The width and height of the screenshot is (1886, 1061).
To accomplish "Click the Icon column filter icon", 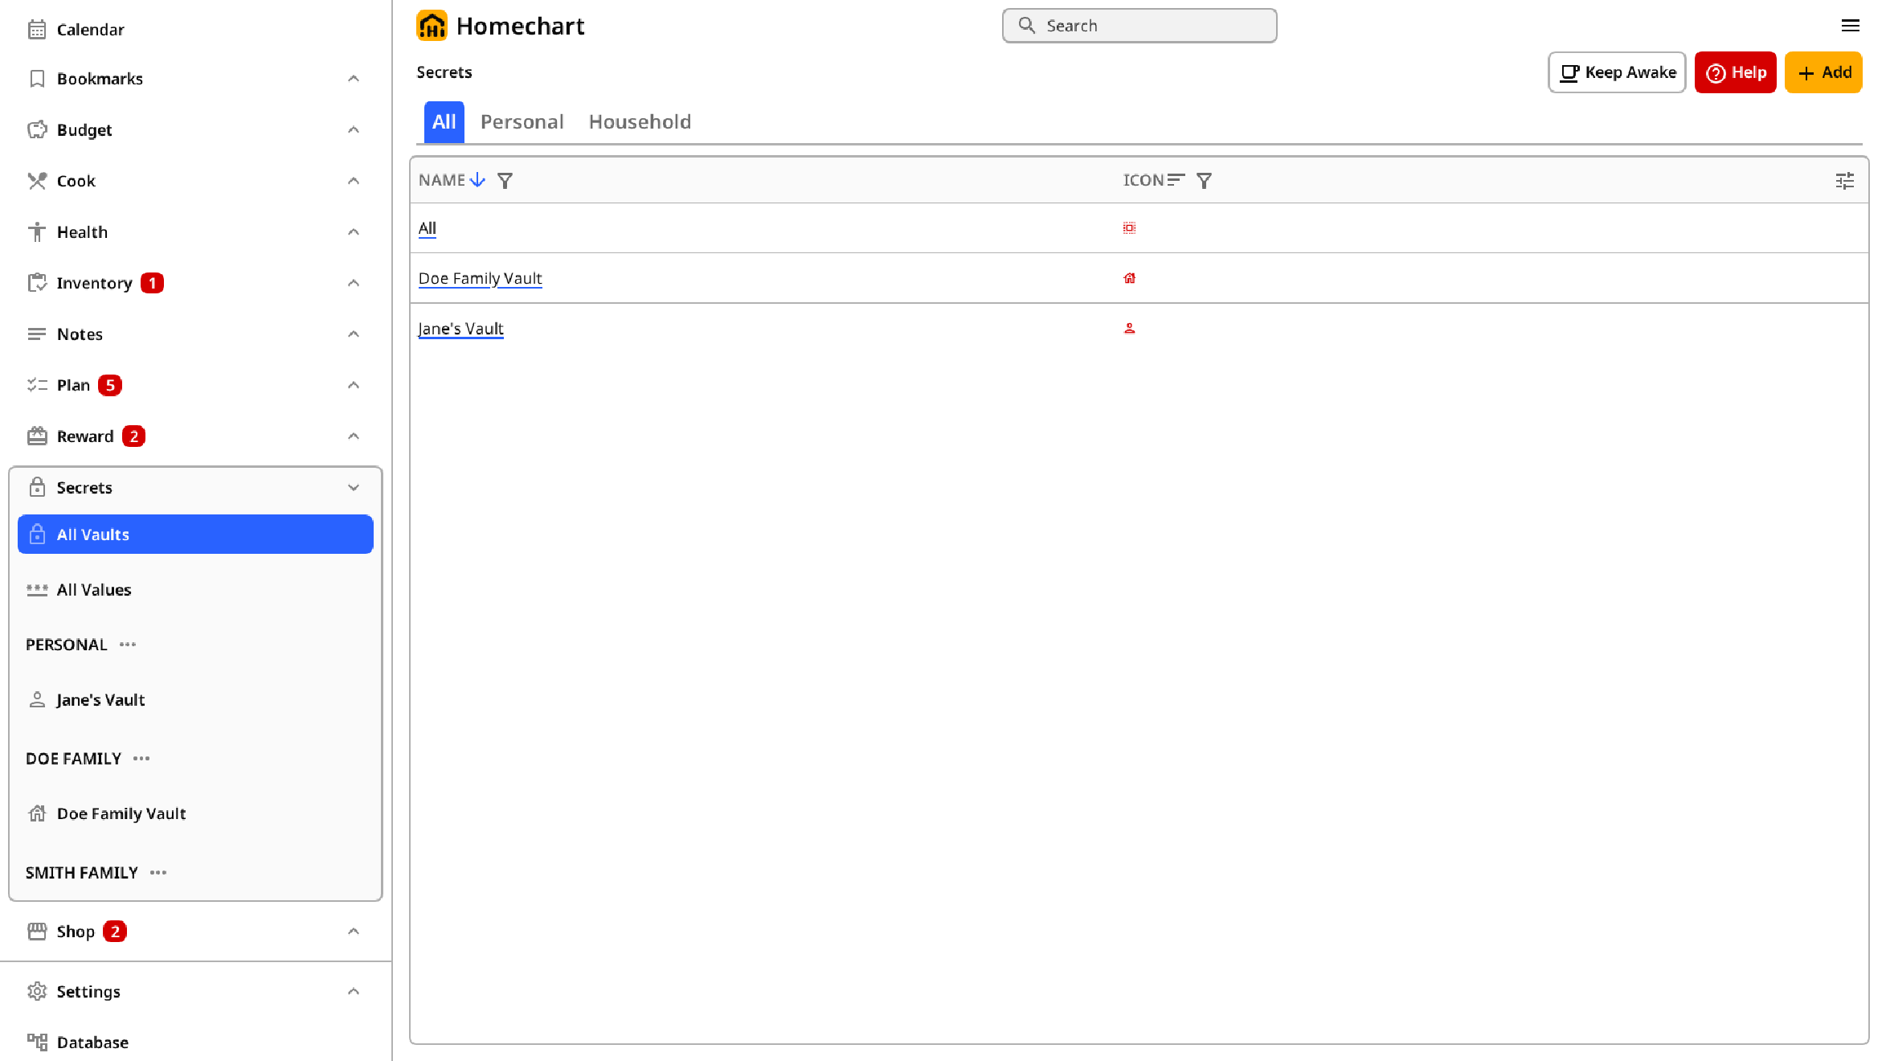I will [x=1204, y=181].
